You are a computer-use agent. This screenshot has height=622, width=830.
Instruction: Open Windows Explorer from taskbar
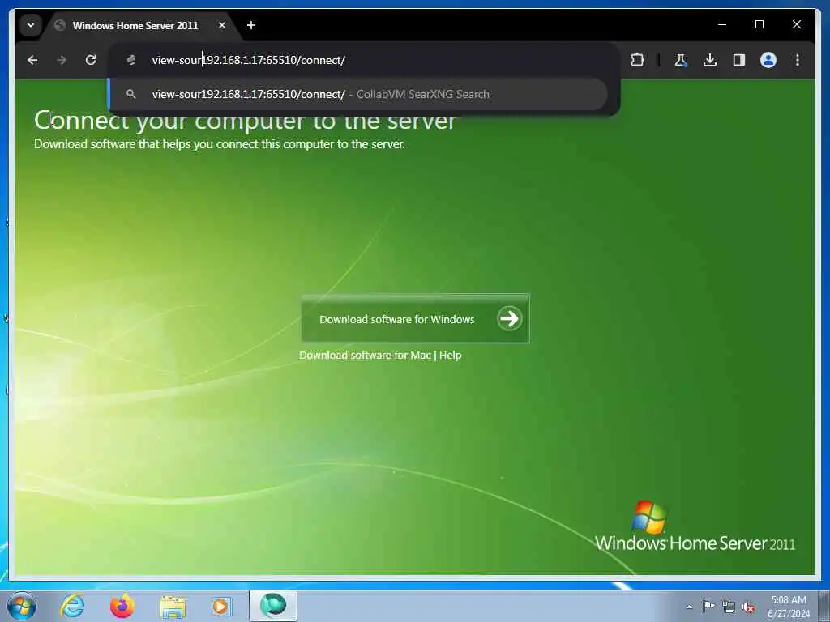point(173,607)
